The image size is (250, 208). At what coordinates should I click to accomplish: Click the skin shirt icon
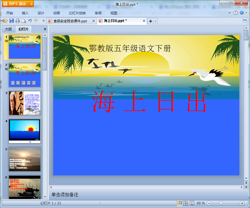coord(235,13)
